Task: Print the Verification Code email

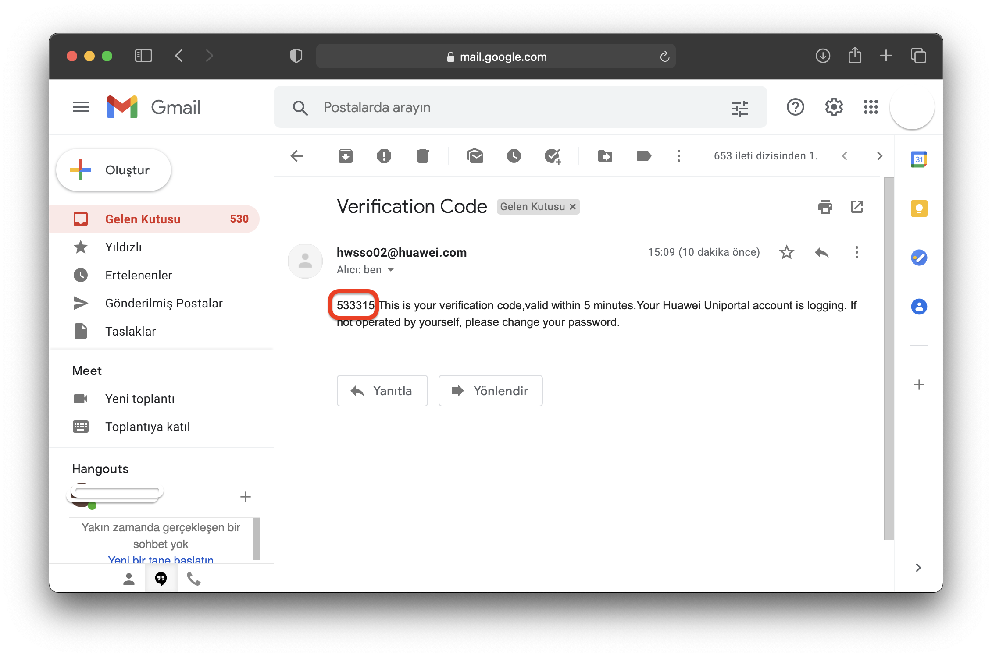Action: 825,207
